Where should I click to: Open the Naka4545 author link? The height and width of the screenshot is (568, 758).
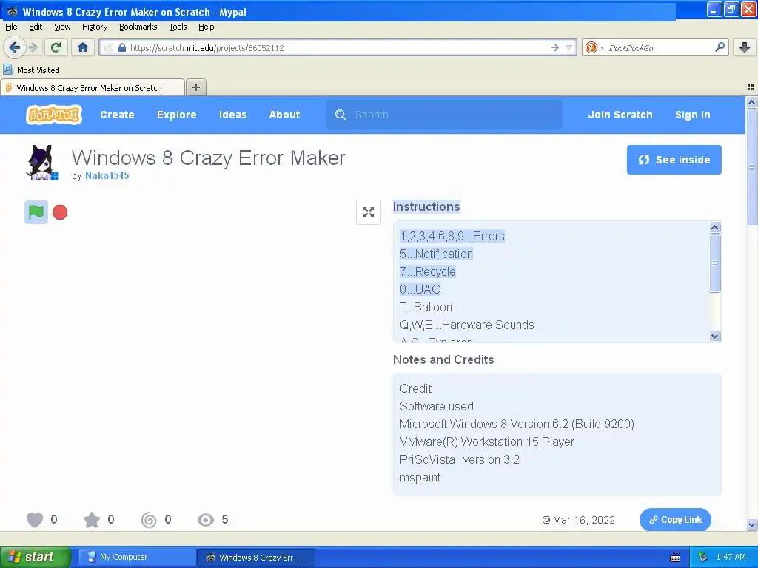[107, 176]
